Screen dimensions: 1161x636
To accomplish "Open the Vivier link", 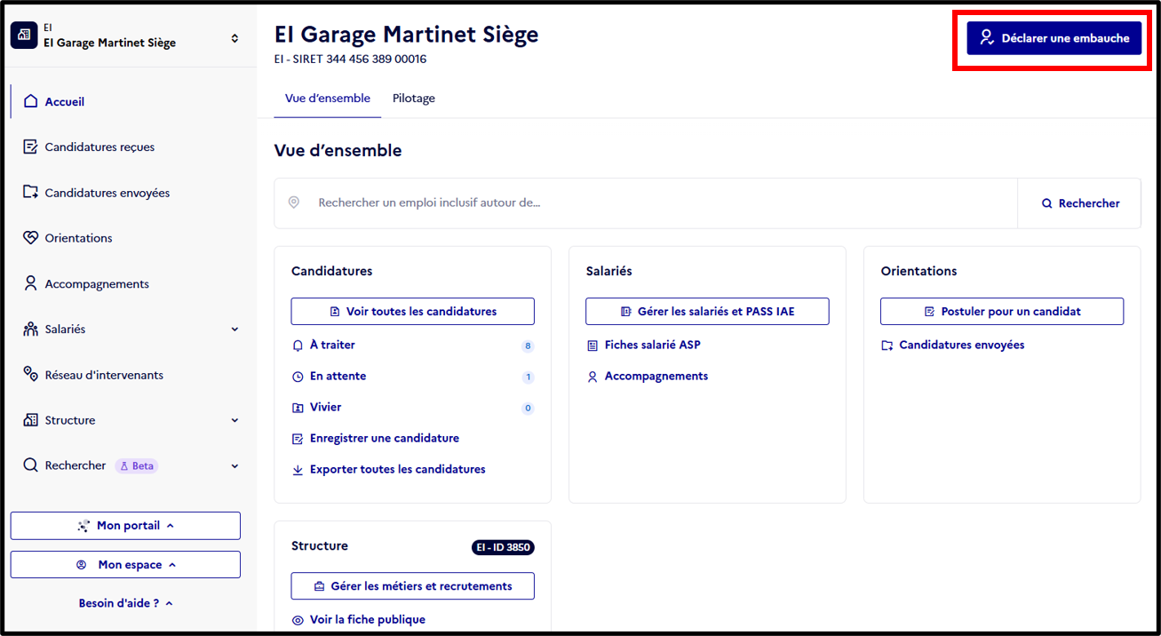I will pyautogui.click(x=325, y=407).
